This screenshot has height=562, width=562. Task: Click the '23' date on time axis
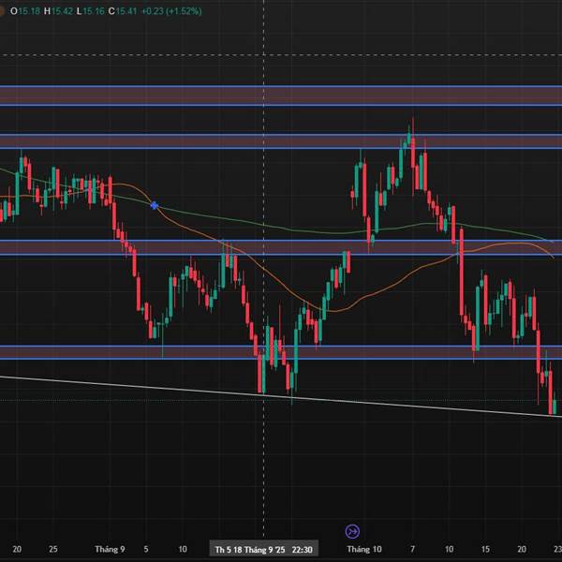coord(557,549)
